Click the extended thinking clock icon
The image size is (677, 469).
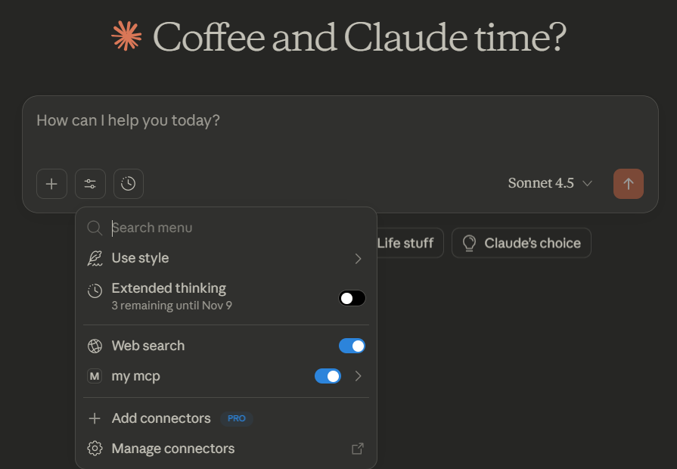(129, 183)
